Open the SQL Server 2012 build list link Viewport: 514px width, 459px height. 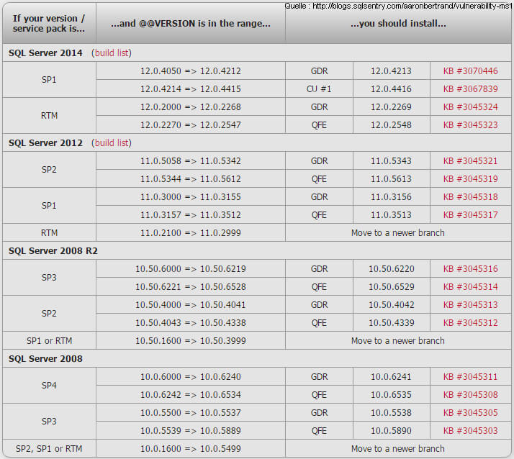(112, 143)
